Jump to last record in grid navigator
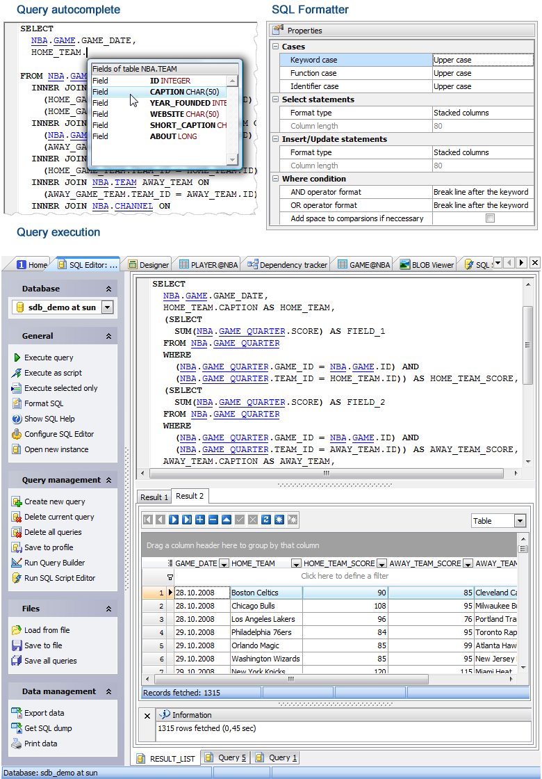542x779 pixels. point(187,520)
